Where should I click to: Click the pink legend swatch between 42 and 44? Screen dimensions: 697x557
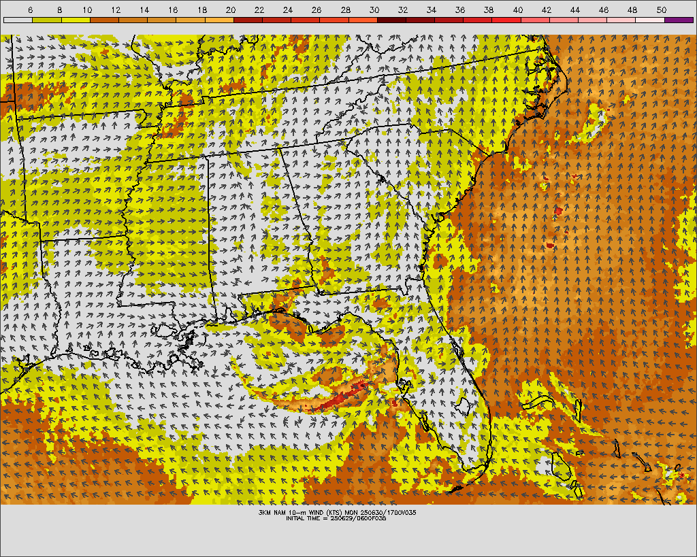(564, 20)
